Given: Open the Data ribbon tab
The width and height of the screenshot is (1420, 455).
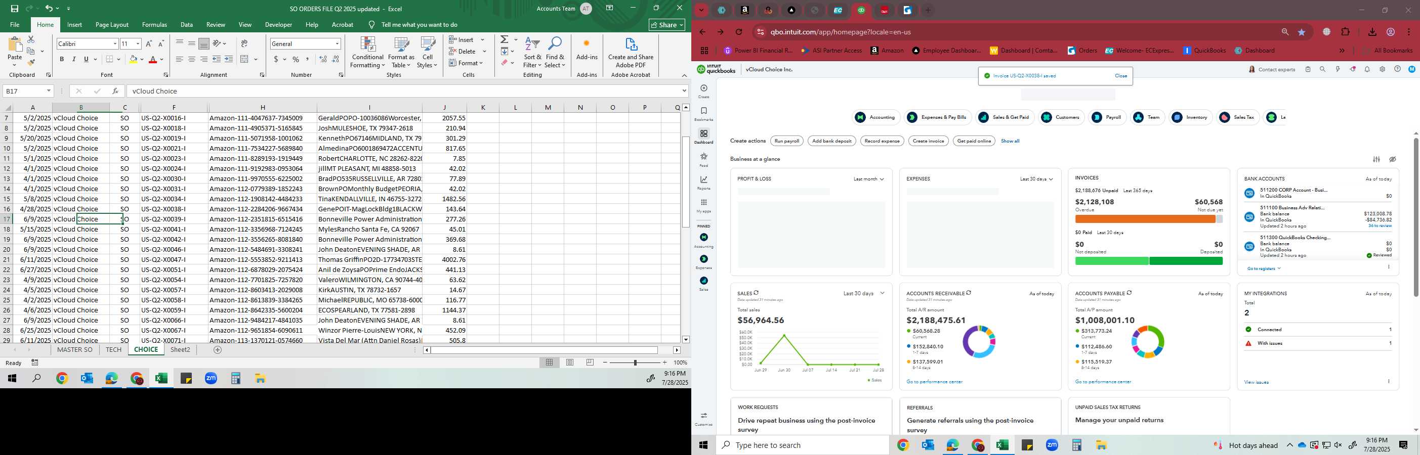Looking at the screenshot, I should (187, 25).
